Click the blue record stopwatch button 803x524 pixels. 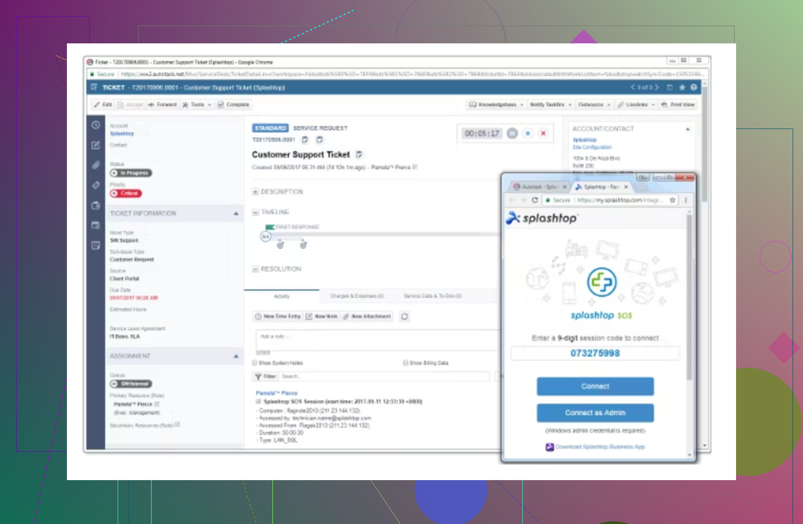[528, 133]
